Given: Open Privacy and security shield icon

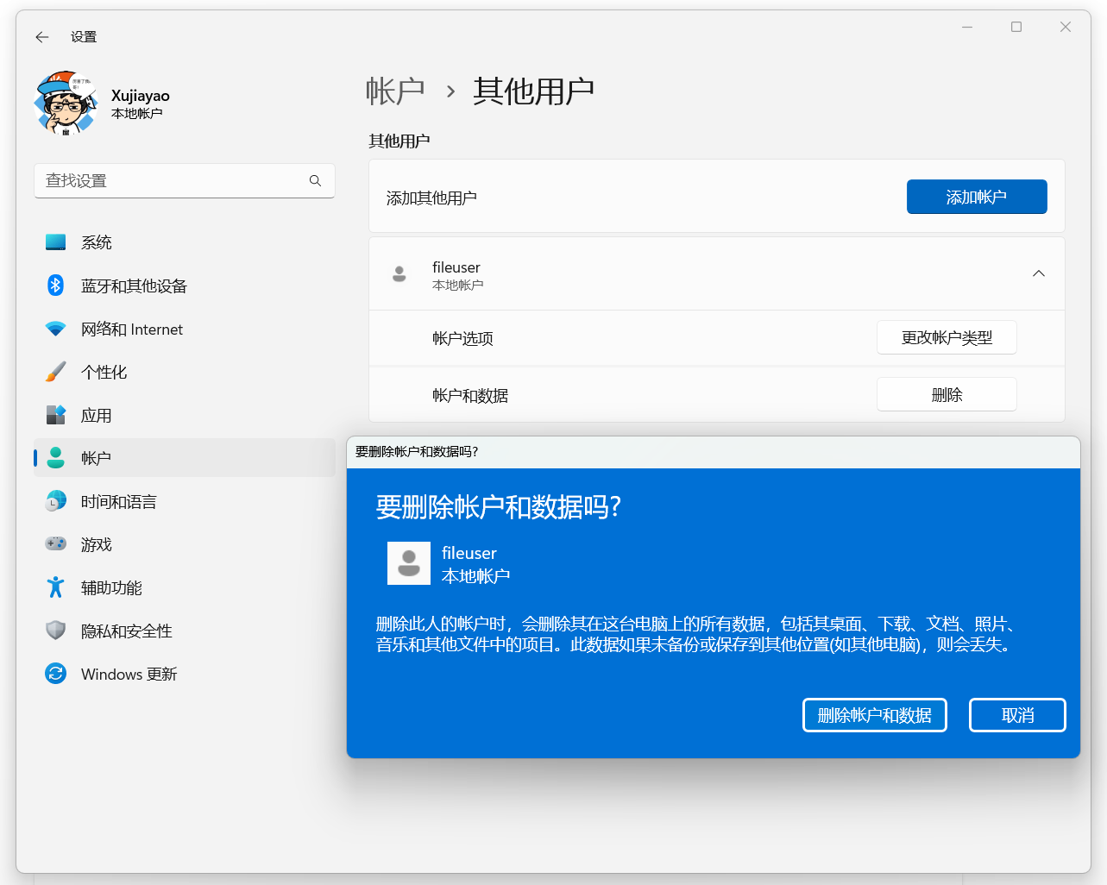Looking at the screenshot, I should tap(56, 631).
